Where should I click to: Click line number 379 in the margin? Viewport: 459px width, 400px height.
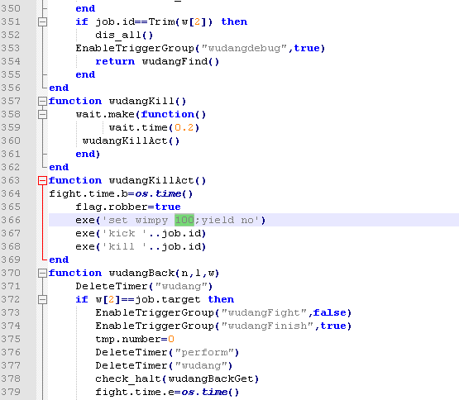11,392
